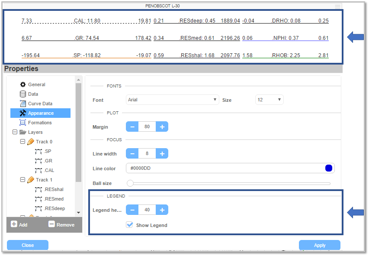369x256 pixels.
Task: Click tree scrollbar up arrow
Action: coord(79,80)
